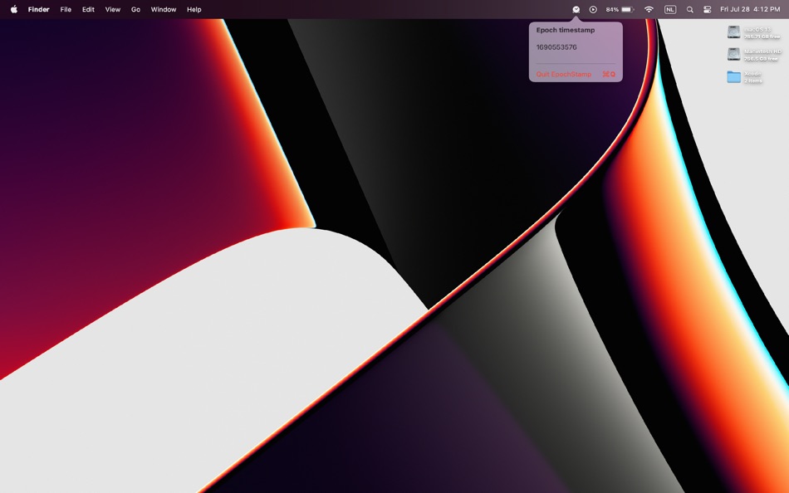Select the macOS 13 disk icon on desktop
Viewport: 789px width, 493px height.
tap(733, 32)
